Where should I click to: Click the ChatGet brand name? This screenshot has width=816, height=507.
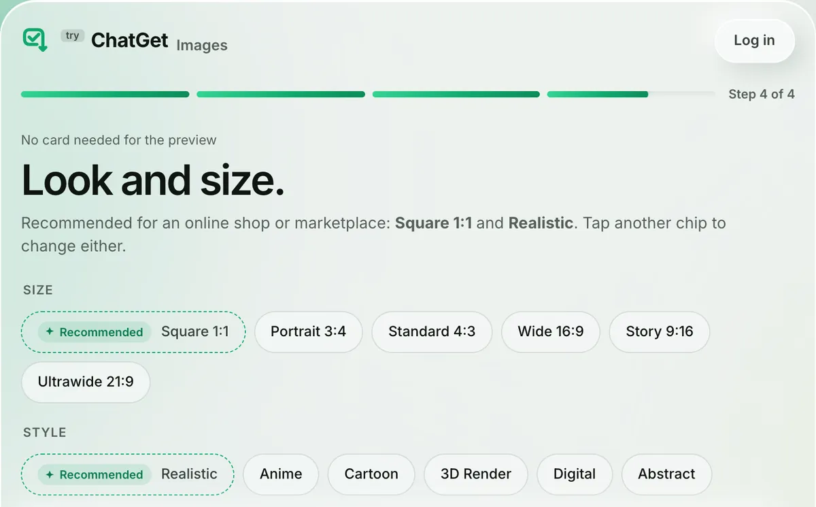click(129, 41)
